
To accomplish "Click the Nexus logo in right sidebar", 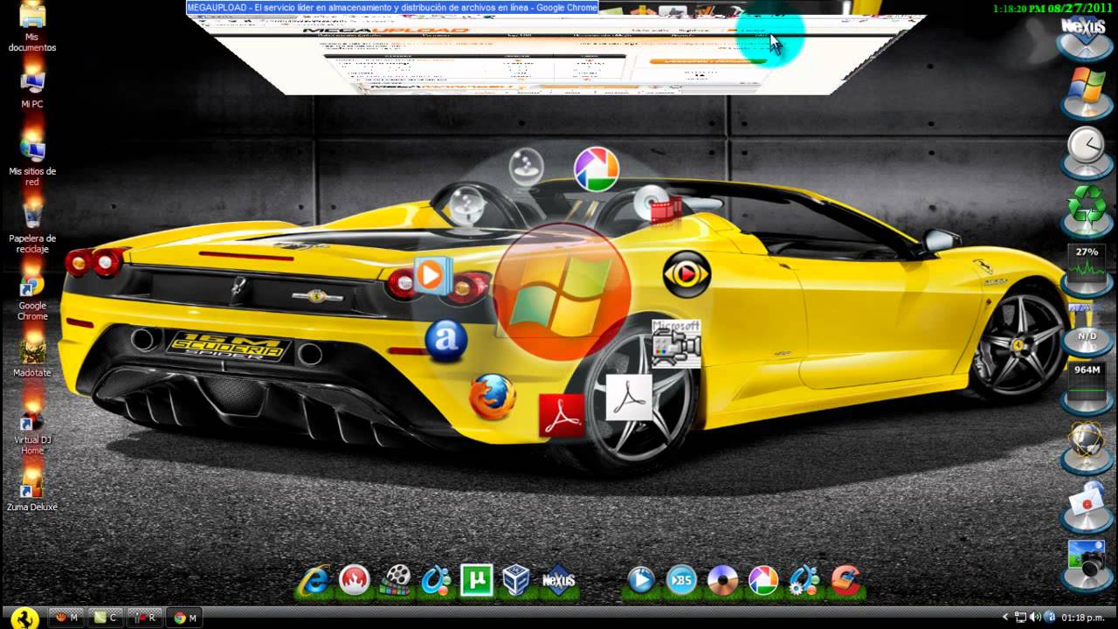I will coord(1085,33).
